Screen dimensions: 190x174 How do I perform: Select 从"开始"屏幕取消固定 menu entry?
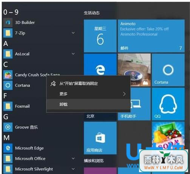[88, 84]
